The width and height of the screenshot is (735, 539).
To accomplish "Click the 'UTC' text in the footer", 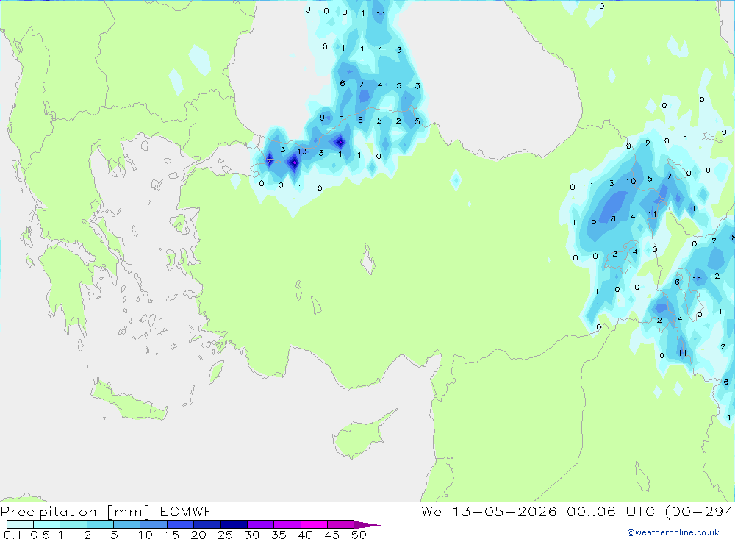I will (x=640, y=511).
